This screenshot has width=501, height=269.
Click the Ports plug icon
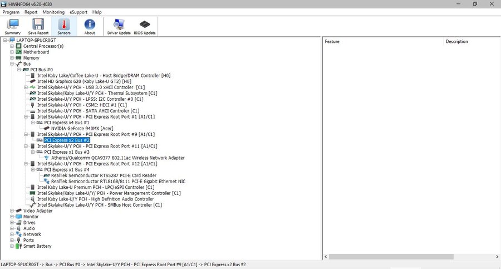(x=19, y=240)
